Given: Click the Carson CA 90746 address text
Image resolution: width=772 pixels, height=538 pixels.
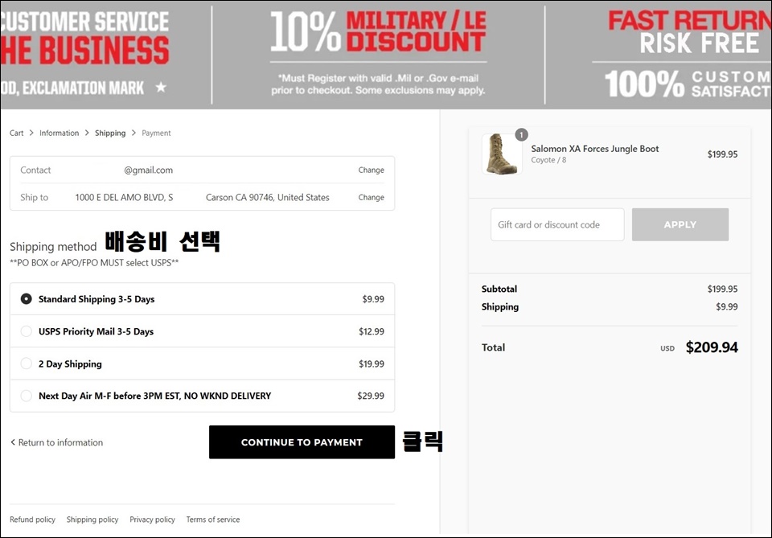Looking at the screenshot, I should click(x=267, y=197).
